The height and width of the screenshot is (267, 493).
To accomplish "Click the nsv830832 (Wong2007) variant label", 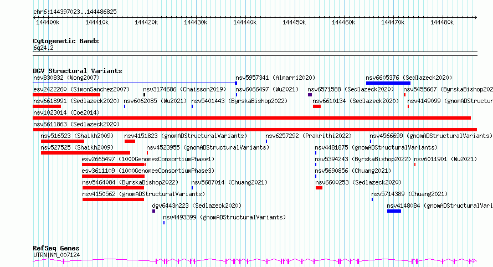I will (66, 78).
